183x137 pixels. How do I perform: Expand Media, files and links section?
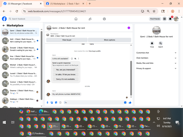(156, 63)
